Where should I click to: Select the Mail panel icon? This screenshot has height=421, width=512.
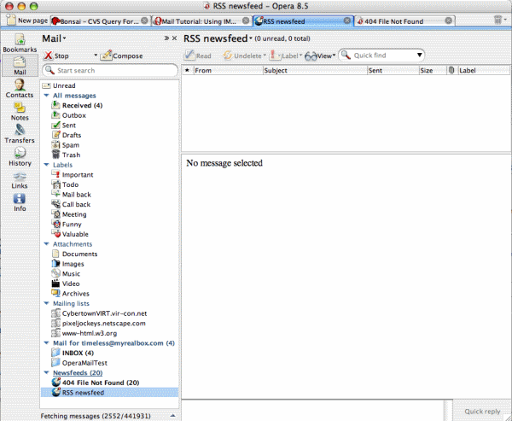point(20,62)
